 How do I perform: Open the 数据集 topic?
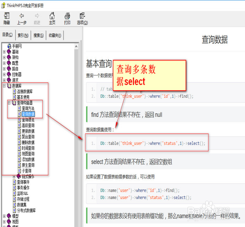click(x=22, y=205)
